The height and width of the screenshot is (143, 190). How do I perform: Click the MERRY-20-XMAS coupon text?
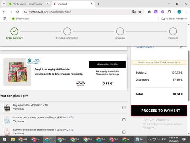[145, 47]
